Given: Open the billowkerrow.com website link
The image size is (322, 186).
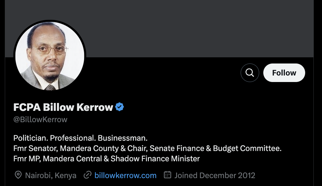Looking at the screenshot, I should pyautogui.click(x=125, y=175).
